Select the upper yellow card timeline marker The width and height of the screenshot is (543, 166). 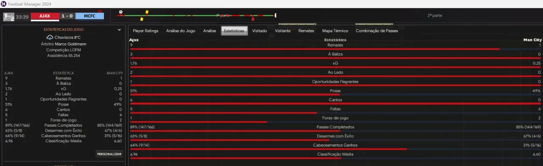(147, 12)
